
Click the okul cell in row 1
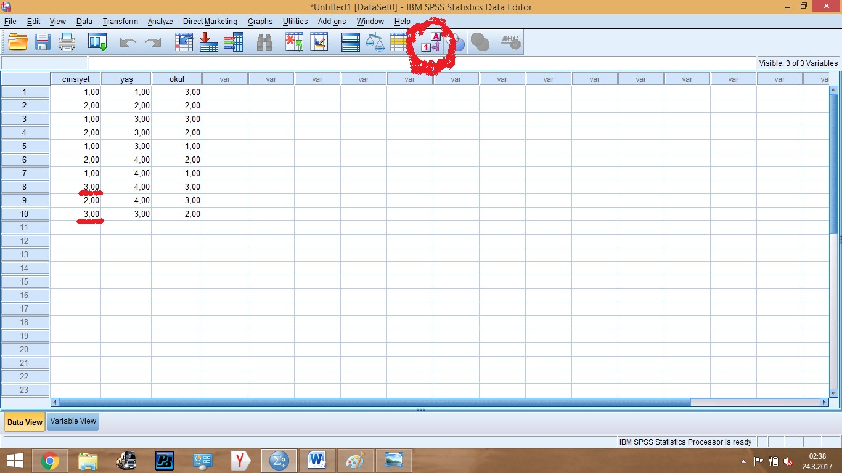(x=177, y=92)
